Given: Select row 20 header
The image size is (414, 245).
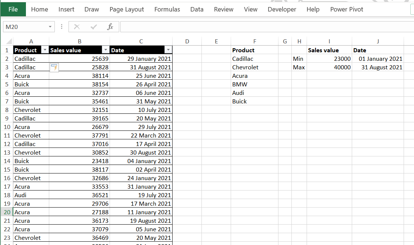Looking at the screenshot, I should (x=7, y=212).
